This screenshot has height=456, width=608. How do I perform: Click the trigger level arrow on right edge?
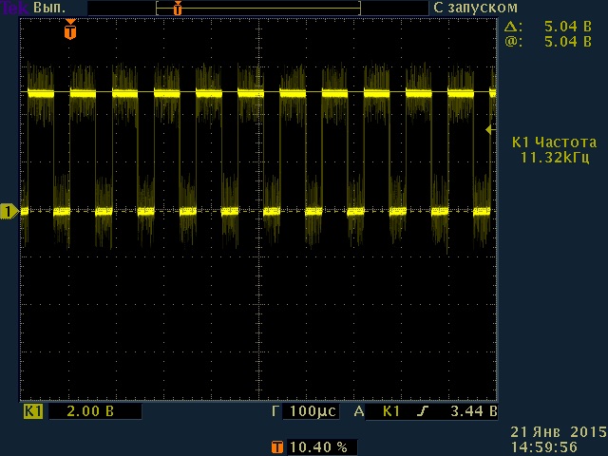(x=490, y=128)
